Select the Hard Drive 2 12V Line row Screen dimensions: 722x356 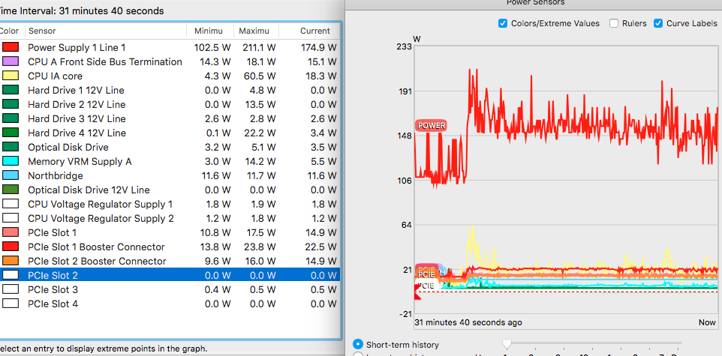[170, 104]
